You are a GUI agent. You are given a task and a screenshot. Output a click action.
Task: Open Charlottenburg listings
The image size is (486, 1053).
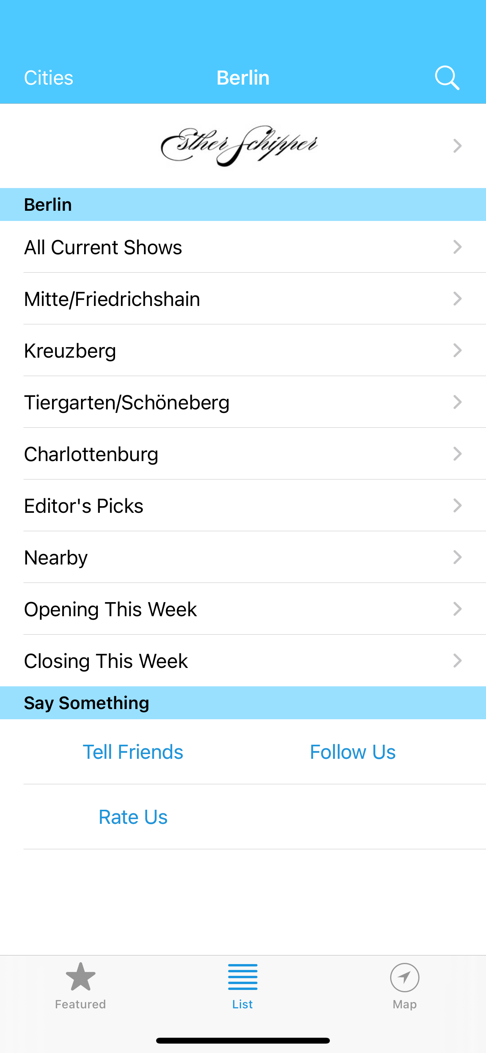pos(92,454)
